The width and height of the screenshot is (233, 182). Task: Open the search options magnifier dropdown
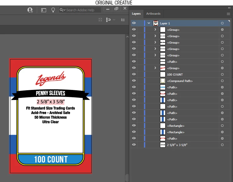pyautogui.click(x=62, y=10)
